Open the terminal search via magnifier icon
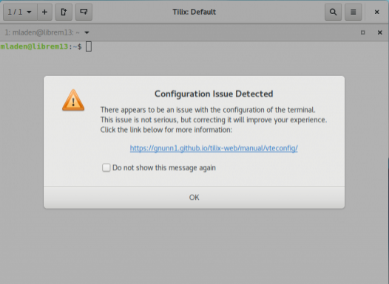Screen dimensions: 389x284 pos(334,12)
